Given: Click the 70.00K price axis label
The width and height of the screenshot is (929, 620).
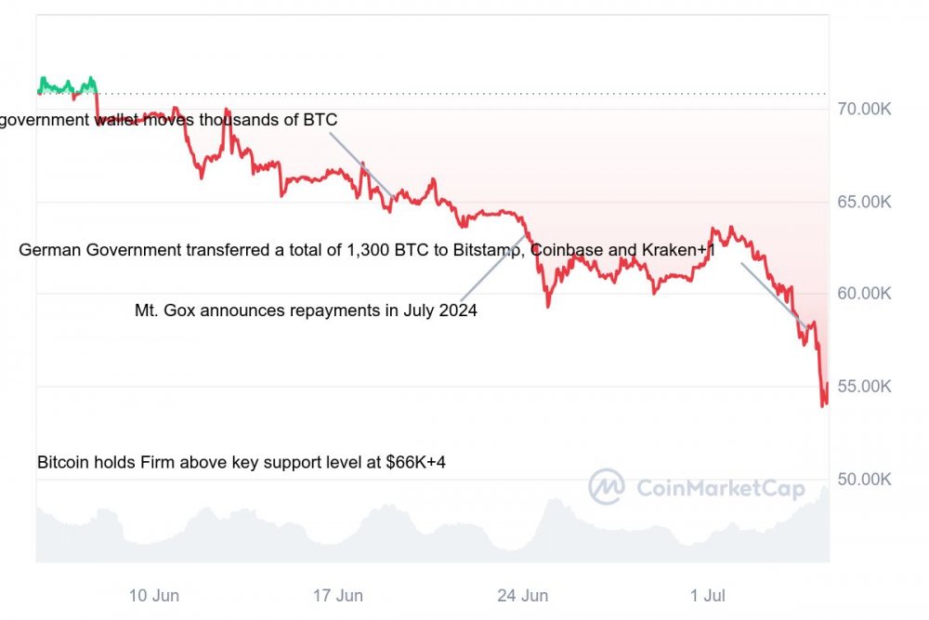Looking at the screenshot, I should [863, 109].
